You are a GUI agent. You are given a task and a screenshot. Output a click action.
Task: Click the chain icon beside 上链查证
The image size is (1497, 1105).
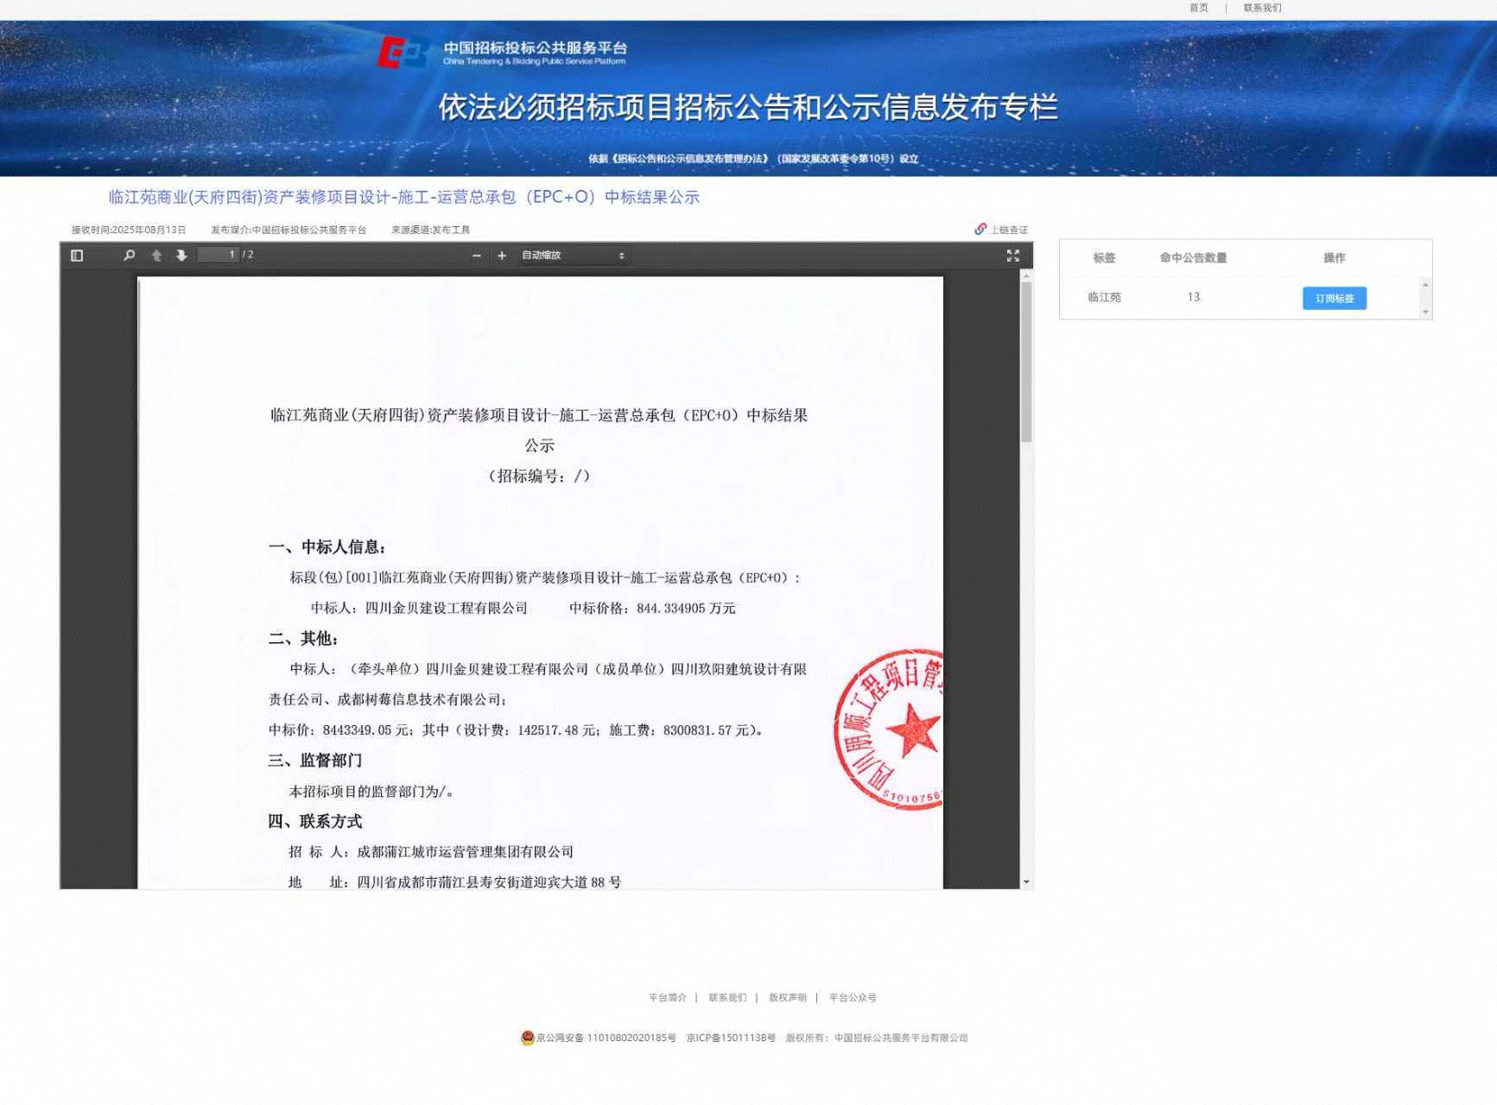point(980,229)
